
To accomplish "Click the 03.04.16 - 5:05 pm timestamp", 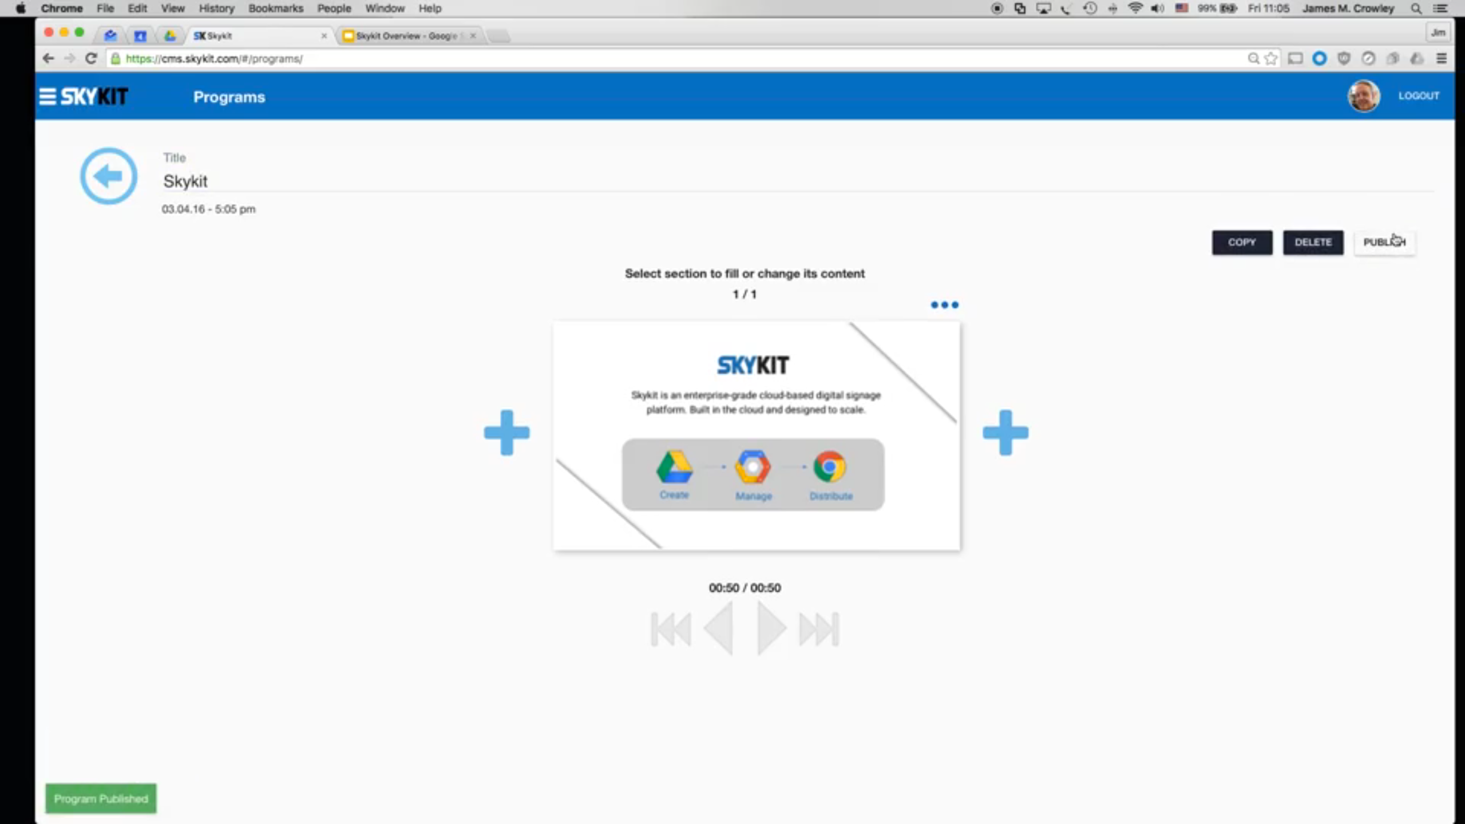I will coord(208,209).
